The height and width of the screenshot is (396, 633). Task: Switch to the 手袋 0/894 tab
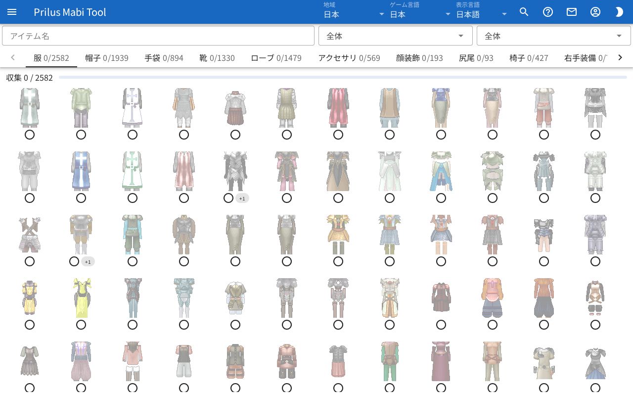[x=164, y=58]
